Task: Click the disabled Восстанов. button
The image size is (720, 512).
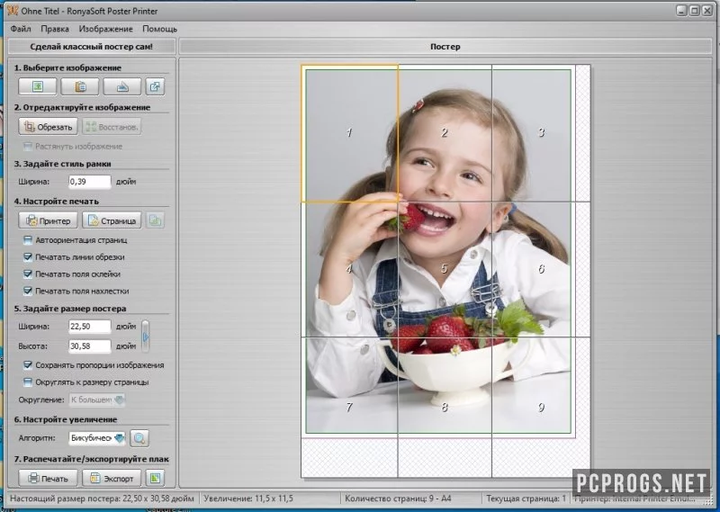Action: (x=112, y=127)
